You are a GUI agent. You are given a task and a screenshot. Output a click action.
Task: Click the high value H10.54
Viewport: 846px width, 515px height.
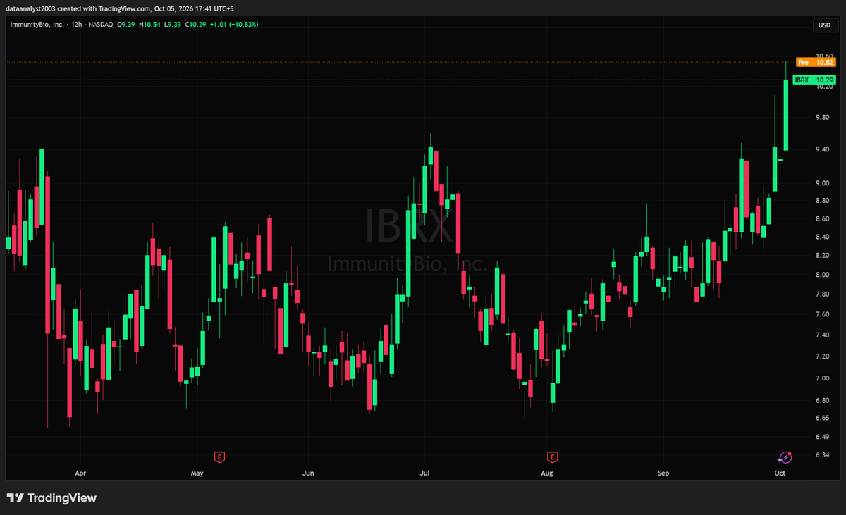(150, 25)
